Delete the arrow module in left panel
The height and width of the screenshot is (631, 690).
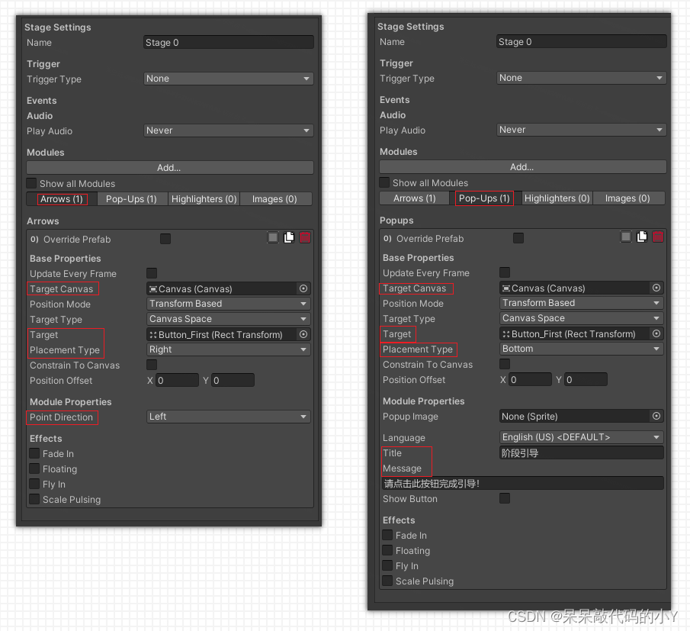304,238
